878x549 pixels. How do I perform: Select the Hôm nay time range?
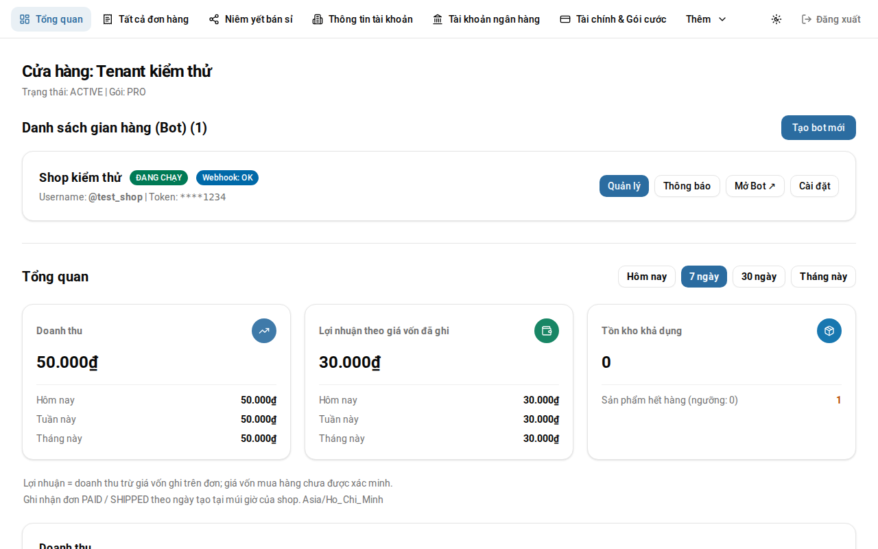pyautogui.click(x=647, y=277)
